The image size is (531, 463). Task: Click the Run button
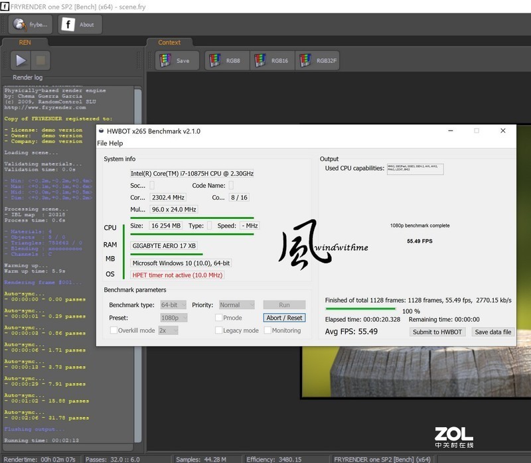click(x=285, y=305)
